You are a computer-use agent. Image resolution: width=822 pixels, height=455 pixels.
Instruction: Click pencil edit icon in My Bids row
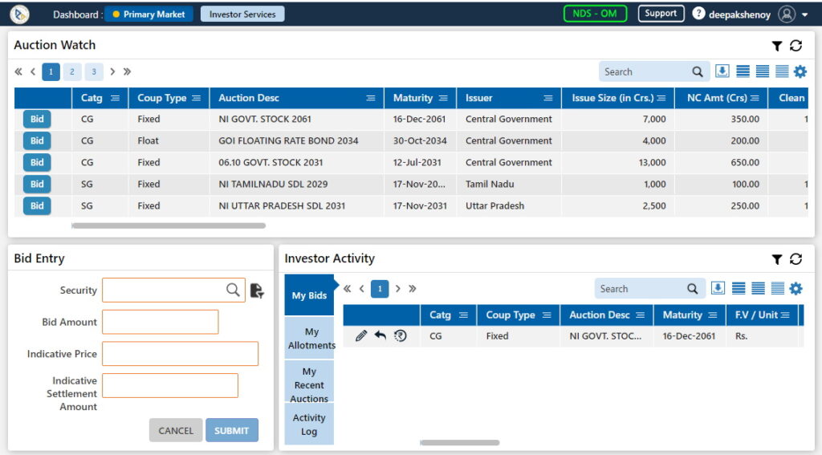click(x=361, y=336)
